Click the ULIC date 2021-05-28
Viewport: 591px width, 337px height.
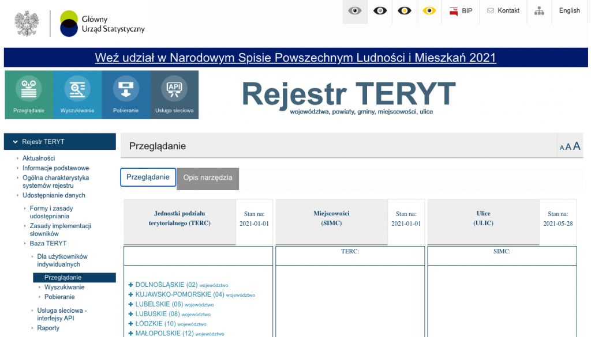tap(558, 224)
